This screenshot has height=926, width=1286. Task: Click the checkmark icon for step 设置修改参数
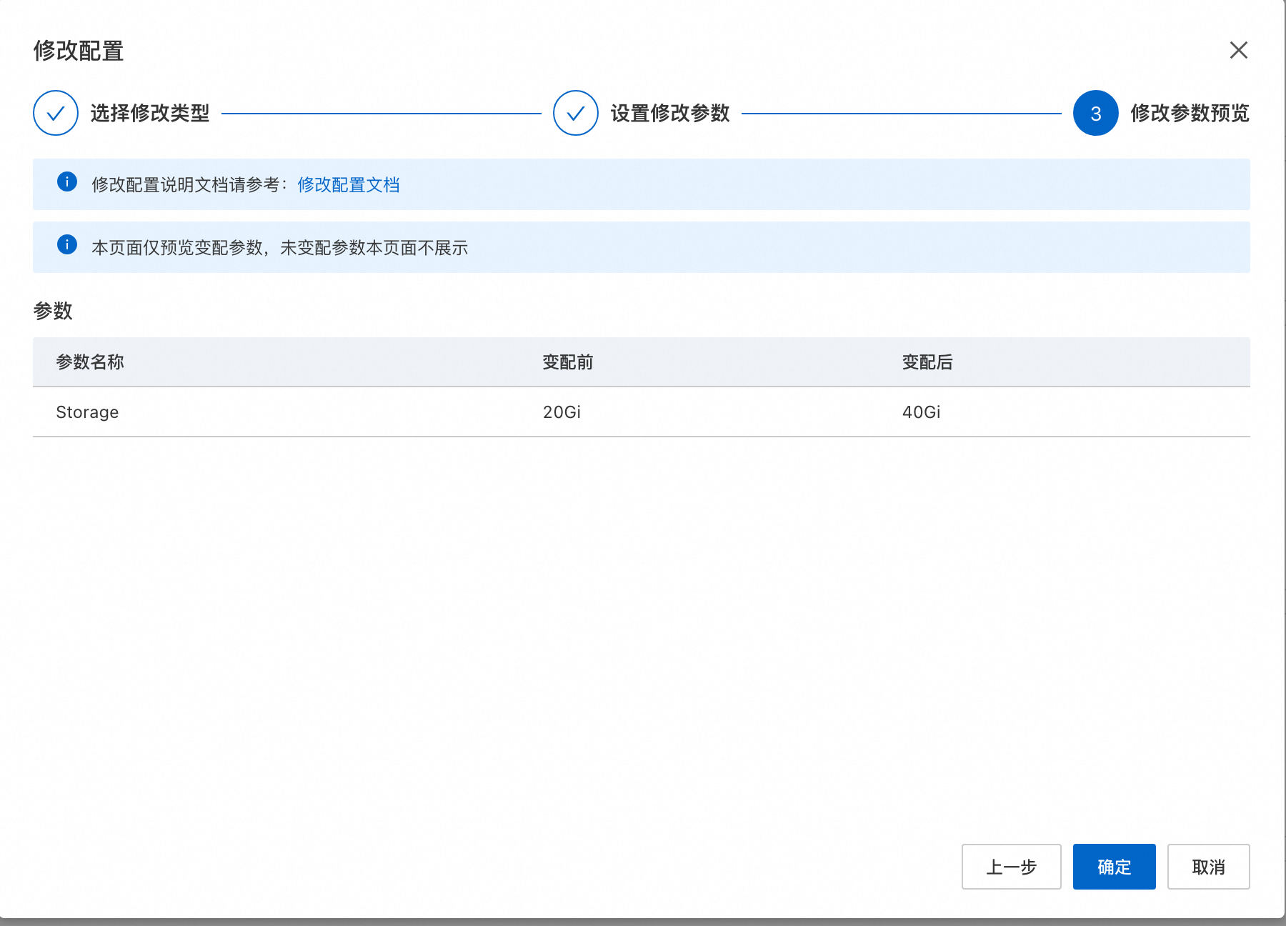click(576, 113)
